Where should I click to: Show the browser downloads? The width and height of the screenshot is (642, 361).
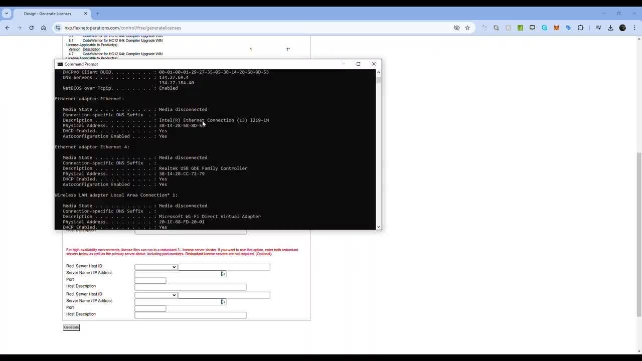pos(610,28)
